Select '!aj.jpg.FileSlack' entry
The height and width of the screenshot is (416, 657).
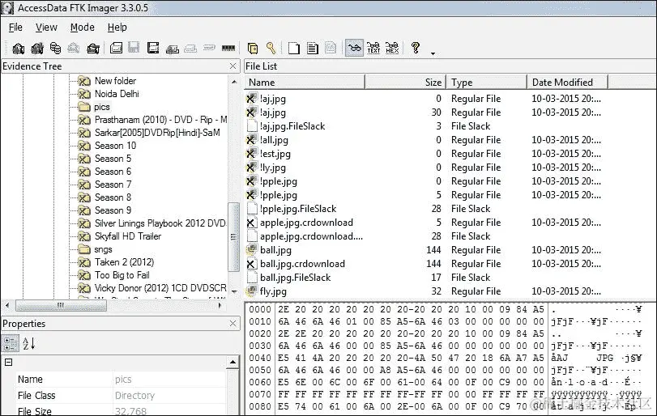tap(292, 126)
